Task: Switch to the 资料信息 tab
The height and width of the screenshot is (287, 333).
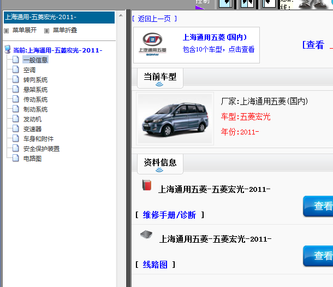Action: click(x=160, y=164)
